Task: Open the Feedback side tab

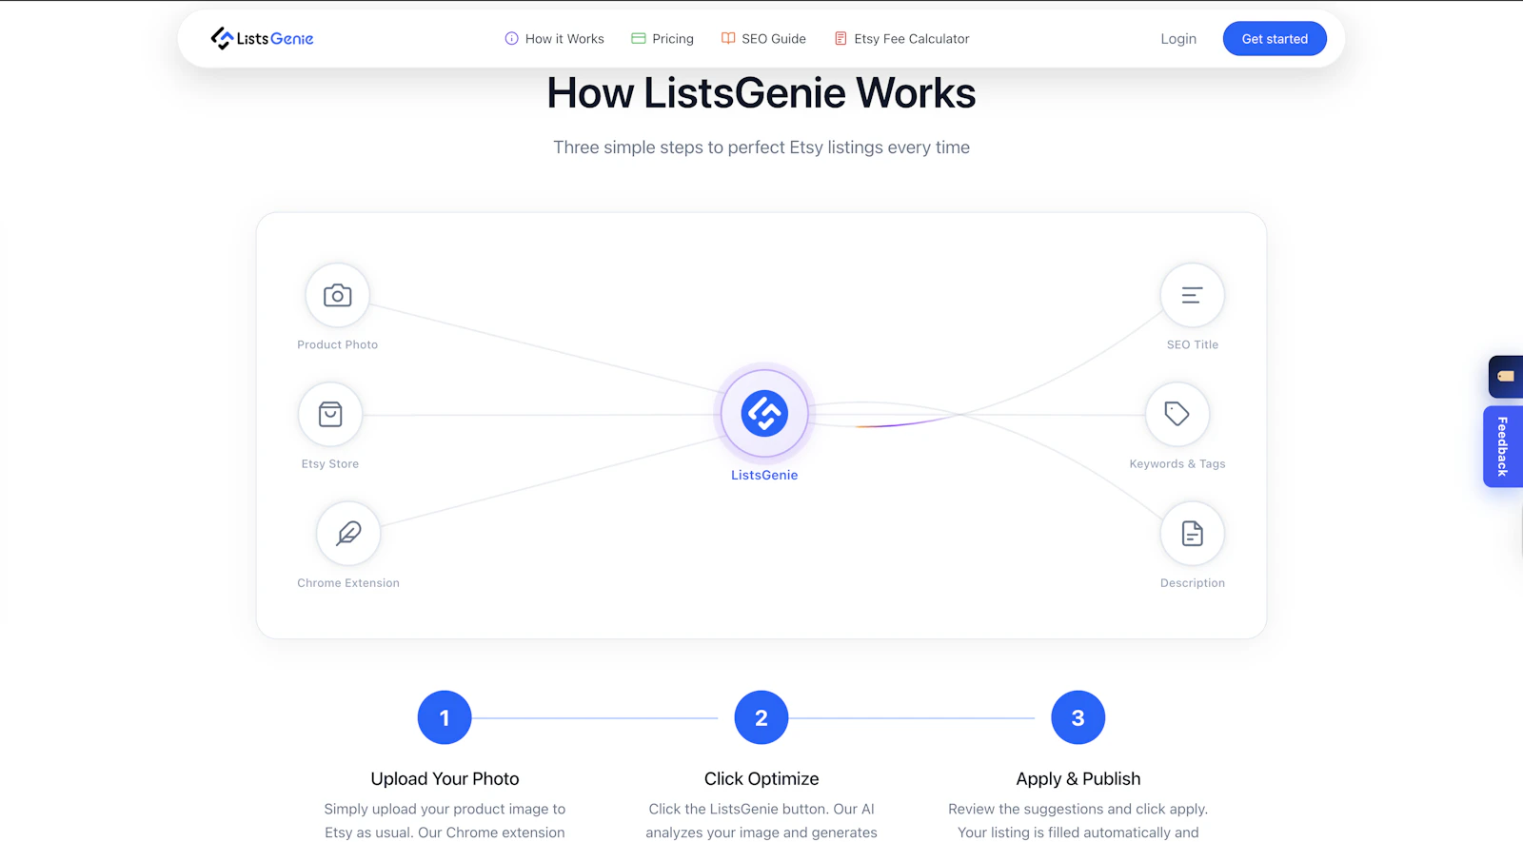Action: (x=1503, y=446)
